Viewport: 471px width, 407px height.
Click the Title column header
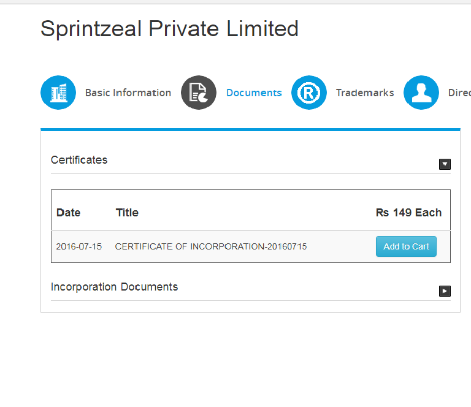pyautogui.click(x=127, y=213)
